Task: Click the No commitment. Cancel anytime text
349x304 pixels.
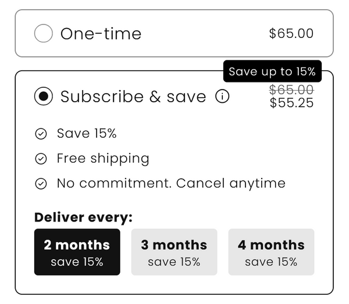Action: (x=171, y=184)
